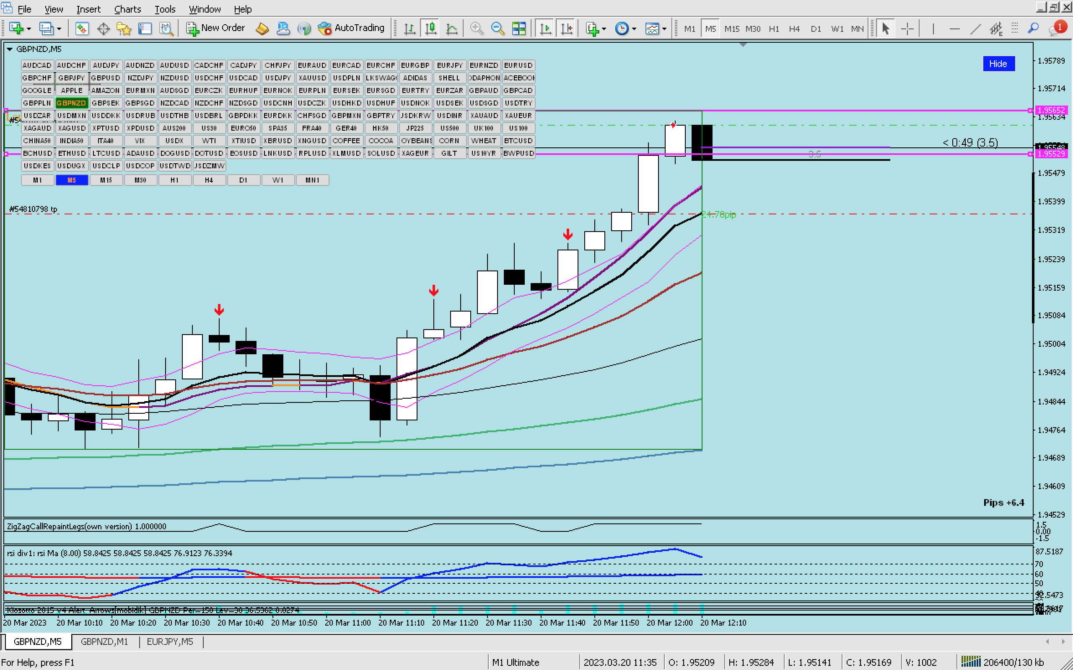The image size is (1073, 670).
Task: Select the horizontal line drawing tool
Action: tap(954, 29)
